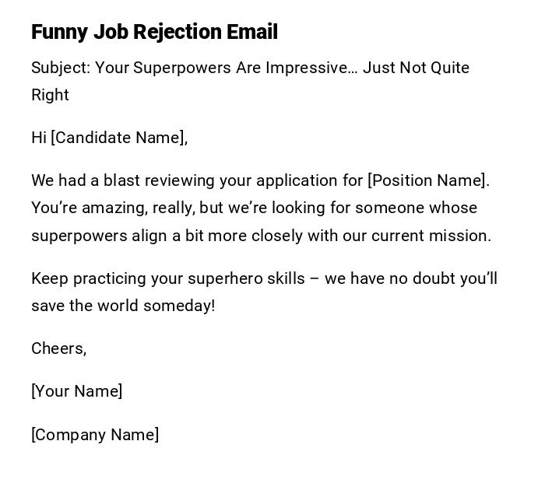Click the word "Subject:" in the subject line
The width and height of the screenshot is (545, 483).
61,68
